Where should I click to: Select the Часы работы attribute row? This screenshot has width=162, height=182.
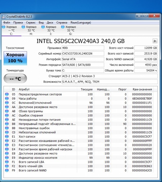(79, 98)
